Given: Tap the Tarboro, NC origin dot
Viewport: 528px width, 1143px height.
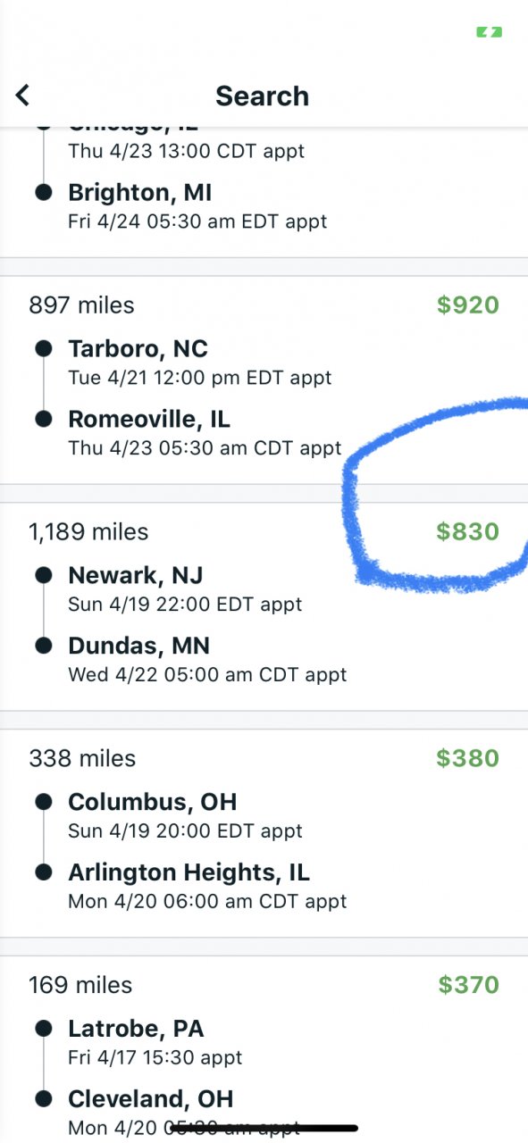Looking at the screenshot, I should click(43, 349).
